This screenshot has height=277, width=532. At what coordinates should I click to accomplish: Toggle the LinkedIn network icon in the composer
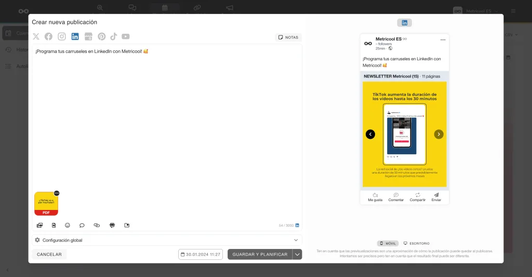click(75, 36)
